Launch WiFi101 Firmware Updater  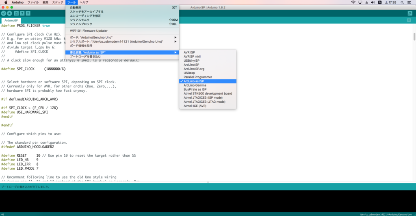(122, 31)
